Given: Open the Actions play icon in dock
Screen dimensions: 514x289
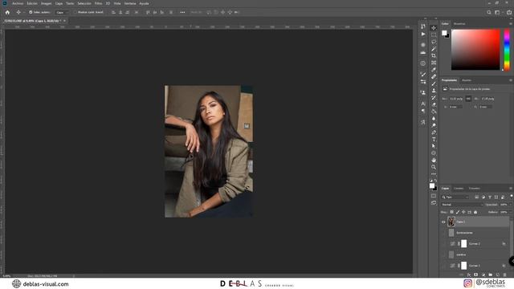Looking at the screenshot, I should pos(423,34).
